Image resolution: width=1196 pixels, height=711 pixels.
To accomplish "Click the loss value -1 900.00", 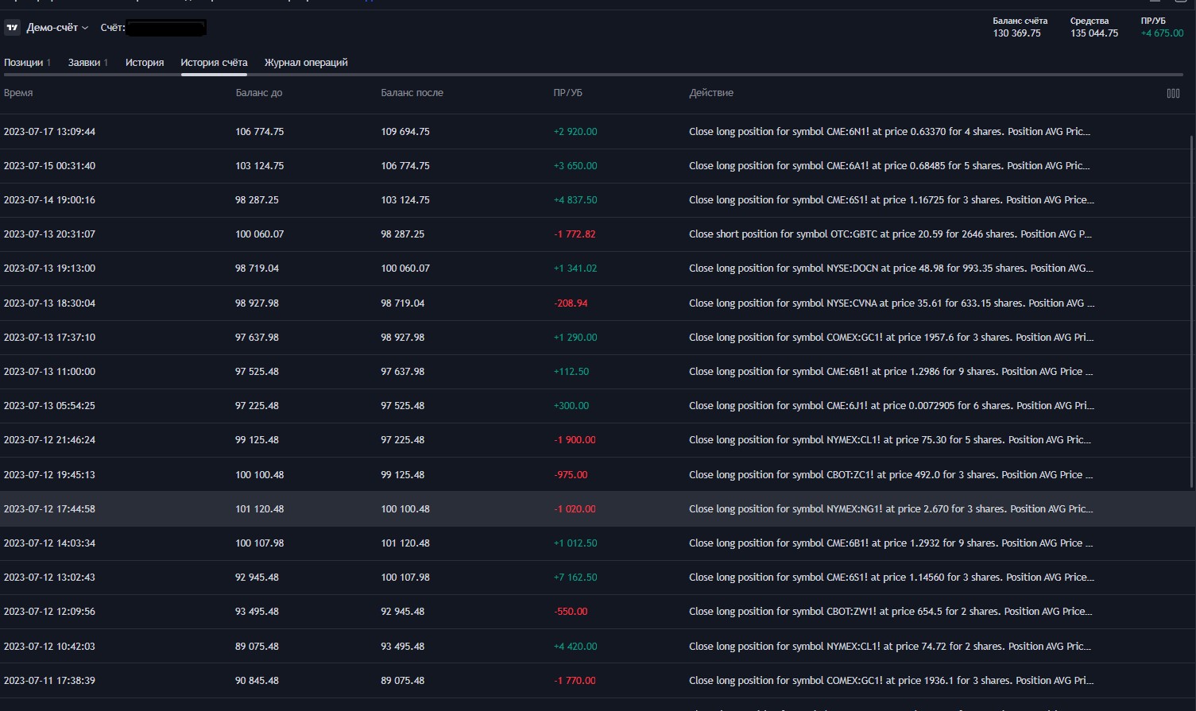I will [575, 440].
